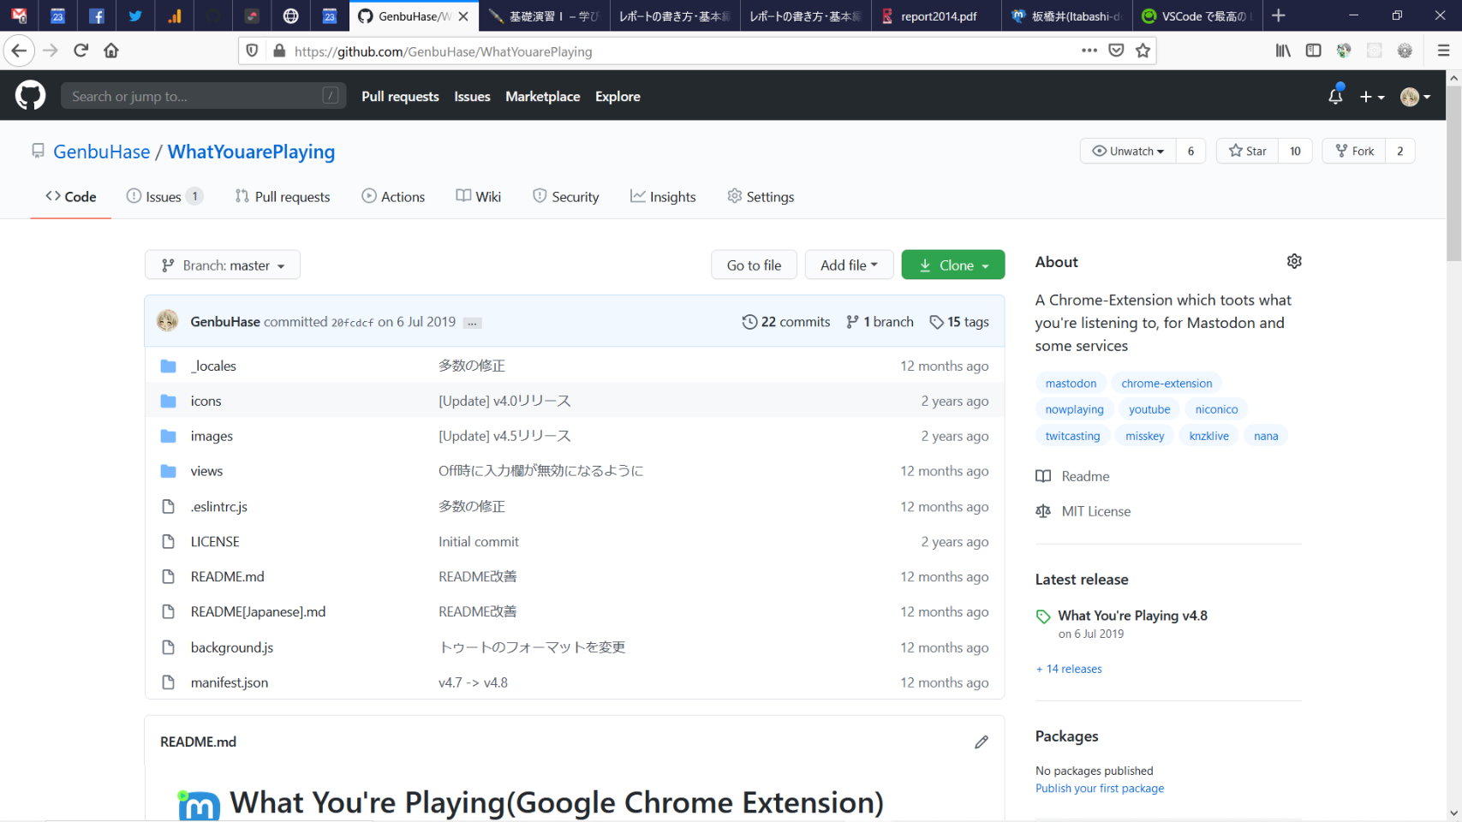
Task: Open the manifest.json file
Action: (x=229, y=682)
